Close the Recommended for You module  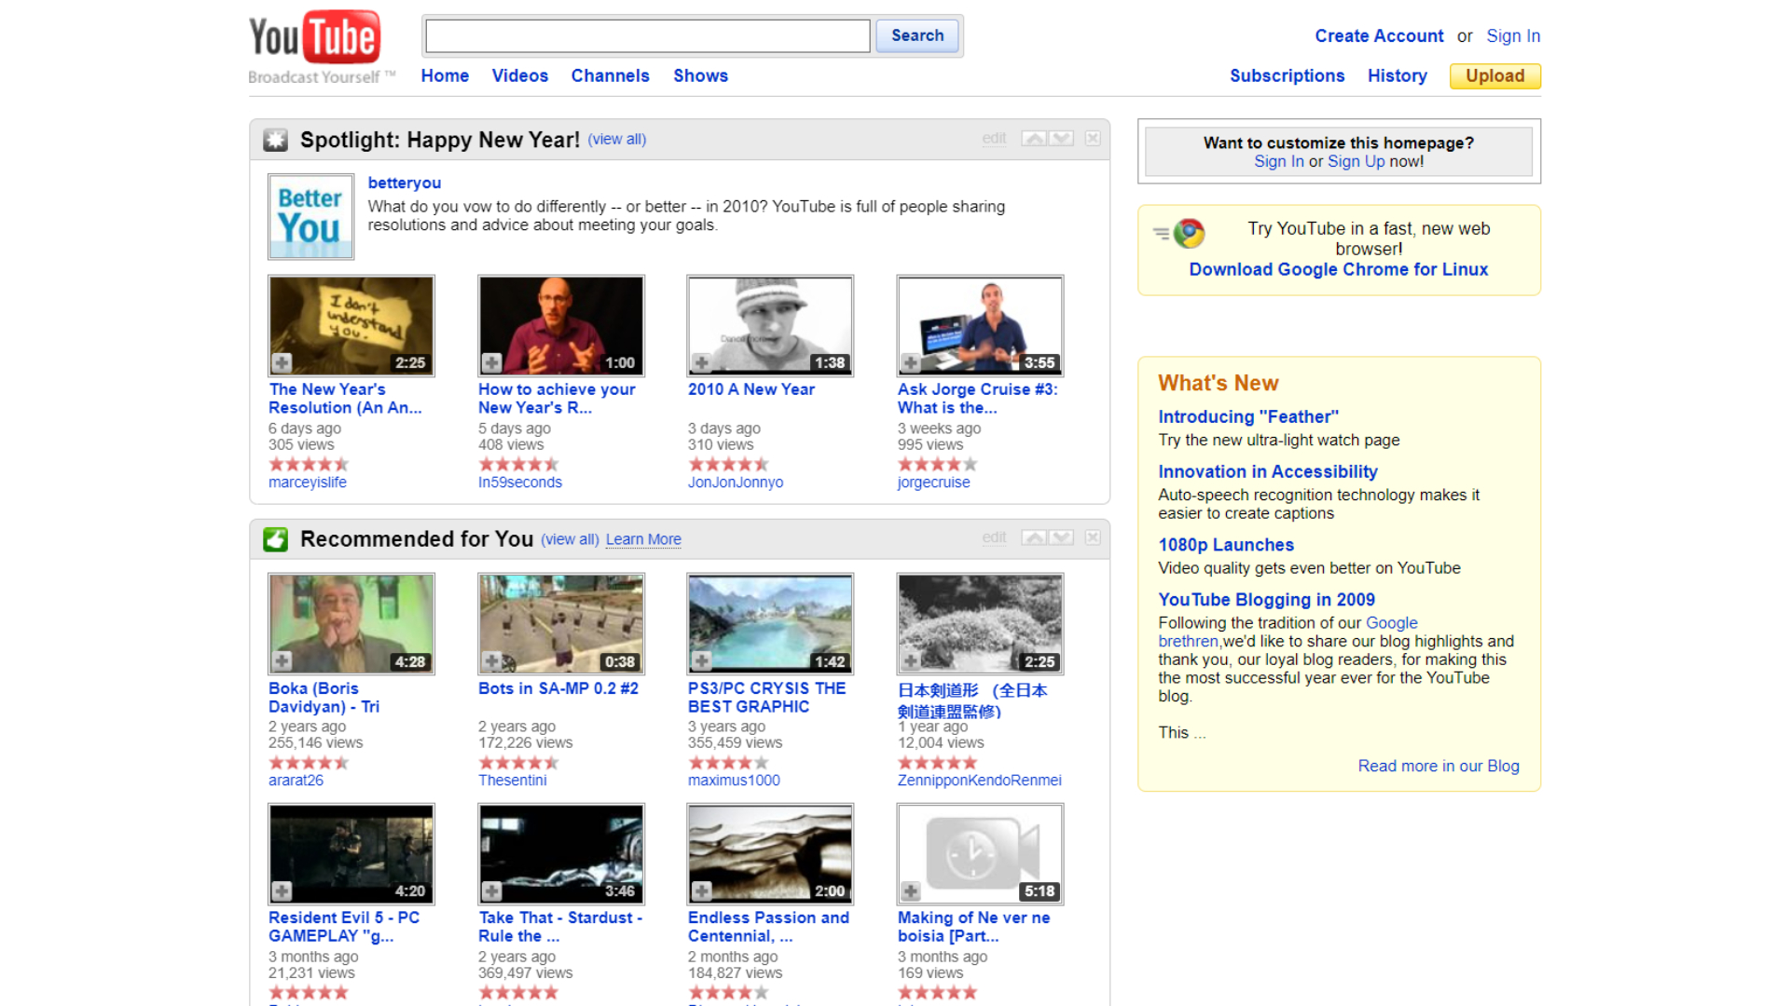point(1093,537)
